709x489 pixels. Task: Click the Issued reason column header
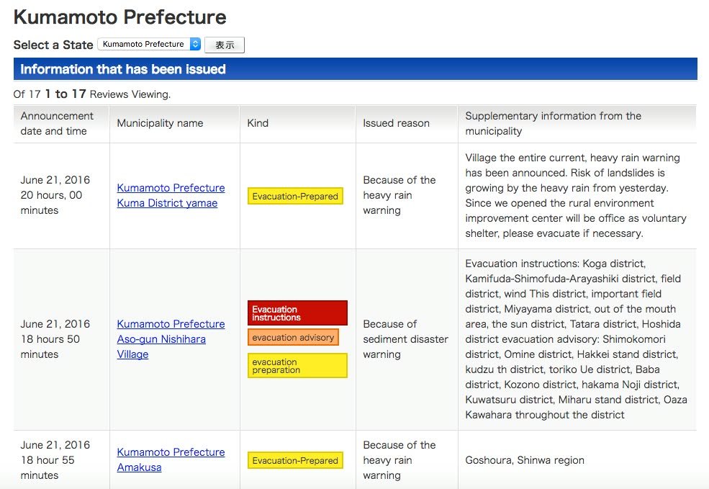396,123
